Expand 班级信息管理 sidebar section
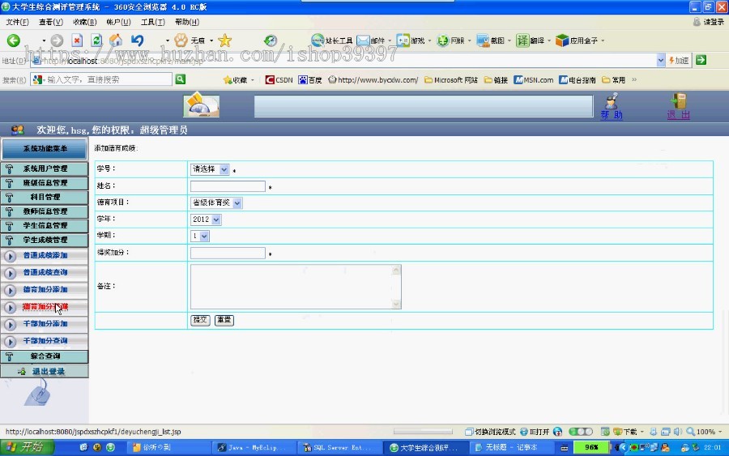Image resolution: width=729 pixels, height=456 pixels. (45, 183)
